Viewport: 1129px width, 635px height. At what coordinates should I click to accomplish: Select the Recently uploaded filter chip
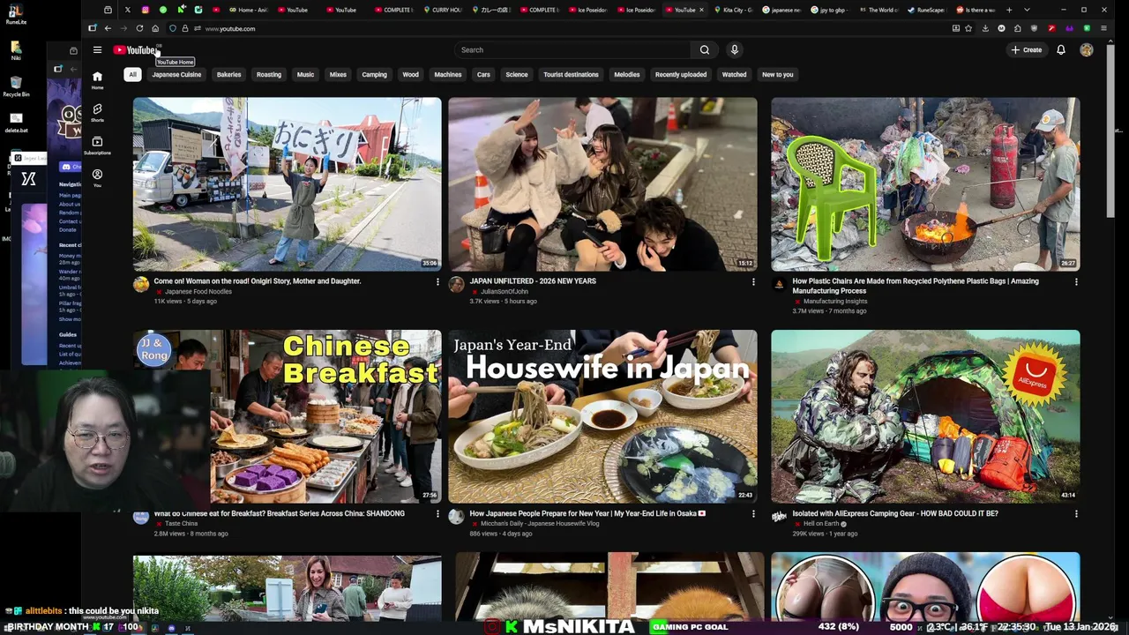point(680,75)
